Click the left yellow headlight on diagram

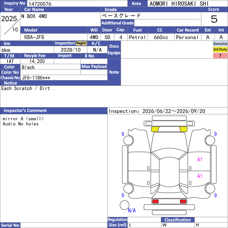(155, 129)
